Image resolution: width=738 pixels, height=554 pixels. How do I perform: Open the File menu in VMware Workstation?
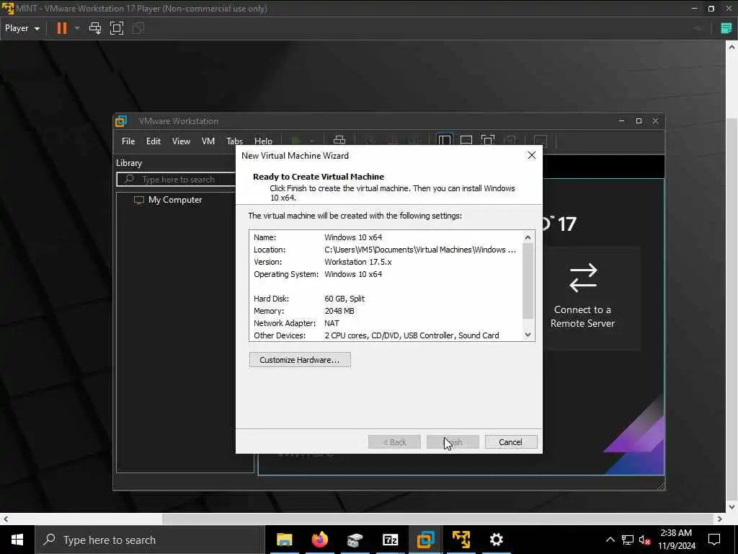(x=128, y=141)
